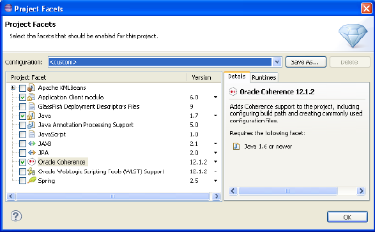Open JPA version 2.0 dropdown arrow
Viewport: 375px width, 232px height.
215,152
